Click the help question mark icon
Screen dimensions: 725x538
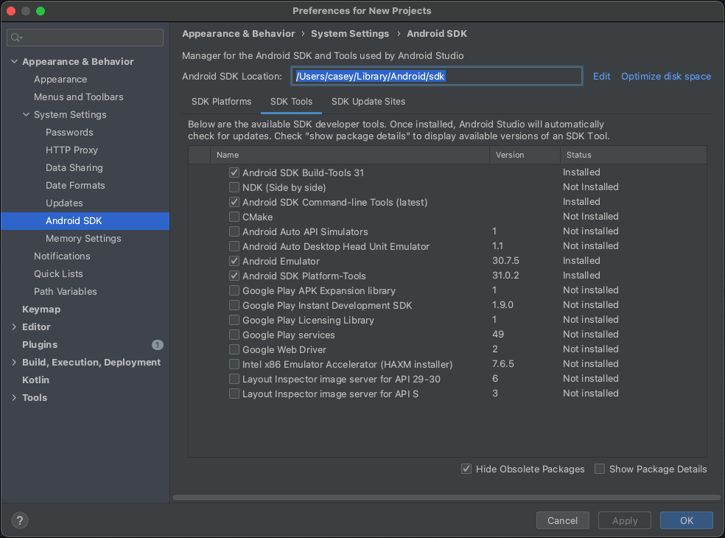(x=19, y=520)
